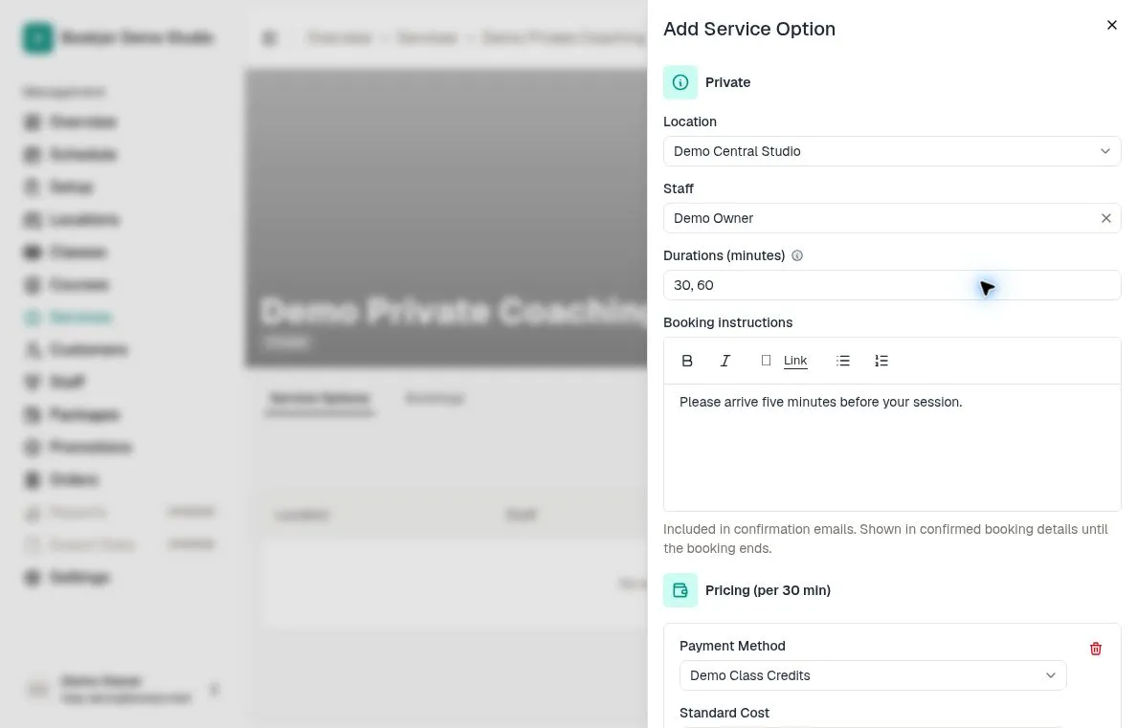Click the 'Booking instructions' label
1137x728 pixels.
[x=728, y=322]
